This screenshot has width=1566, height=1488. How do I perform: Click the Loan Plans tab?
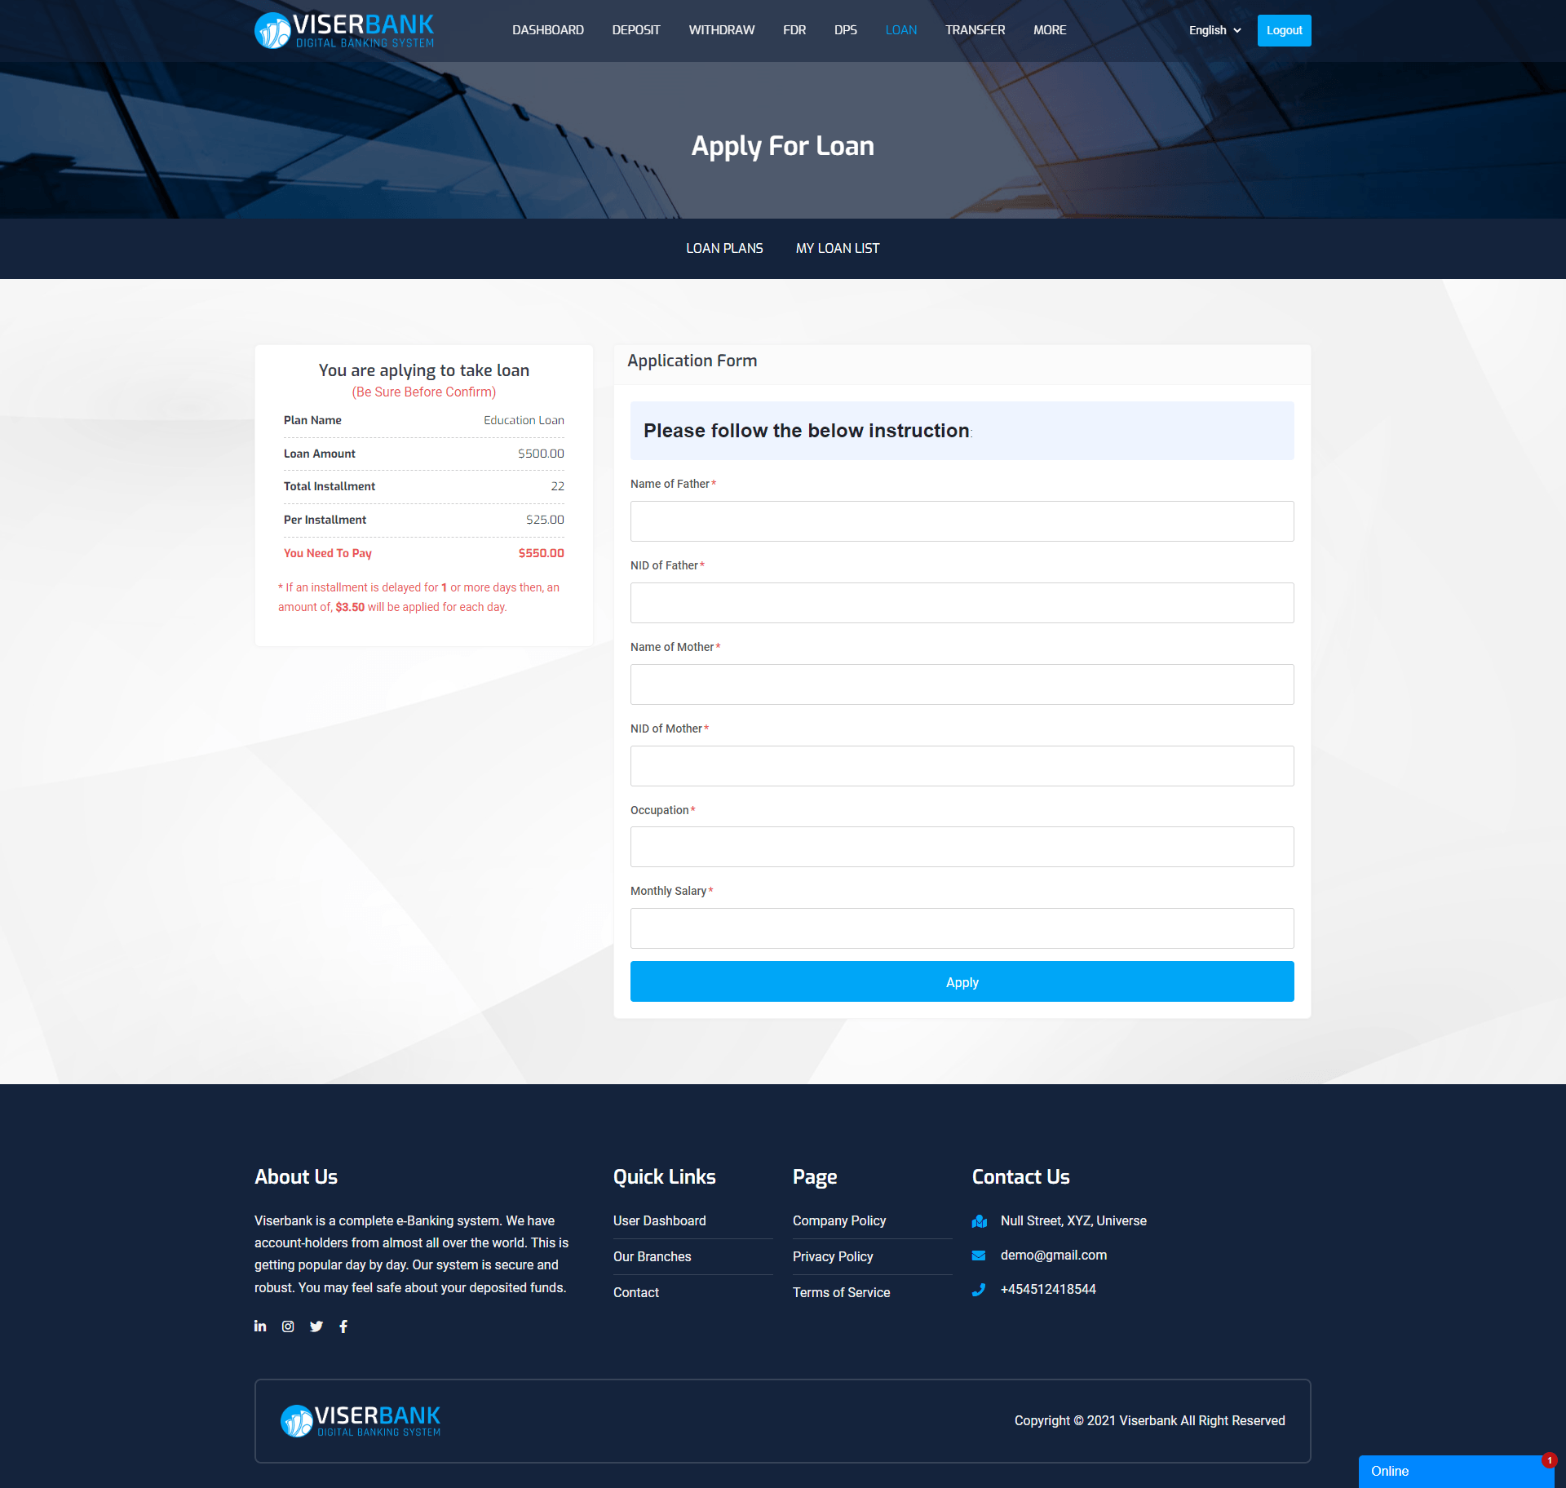point(723,247)
